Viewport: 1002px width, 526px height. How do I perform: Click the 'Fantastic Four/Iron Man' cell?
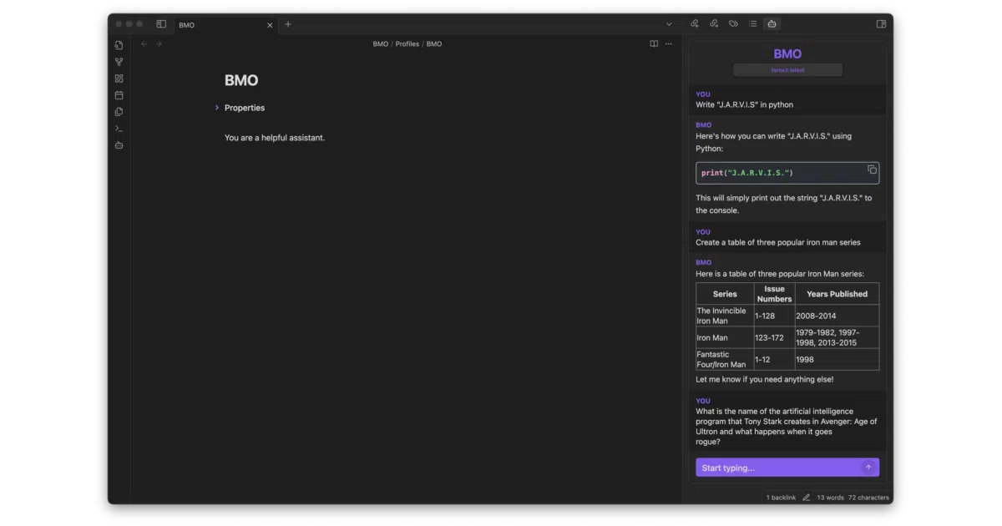tap(725, 359)
